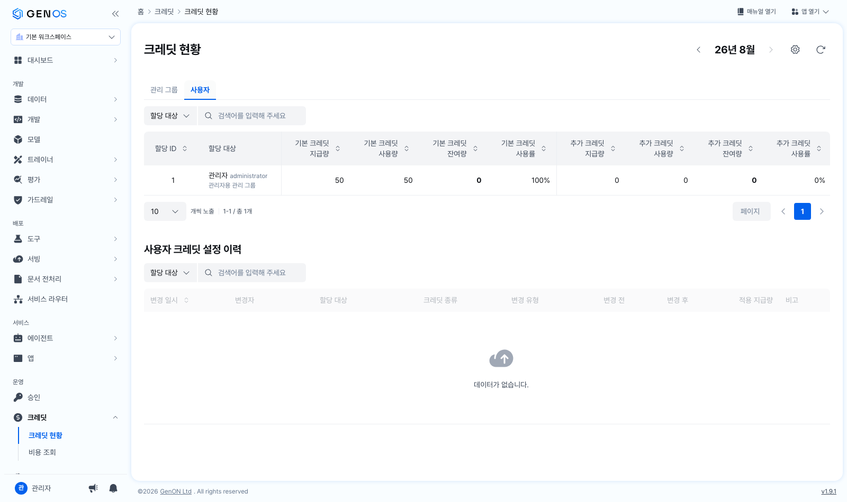Open the 매뉴얼 열기 manual link
This screenshot has width=847, height=502.
click(756, 12)
